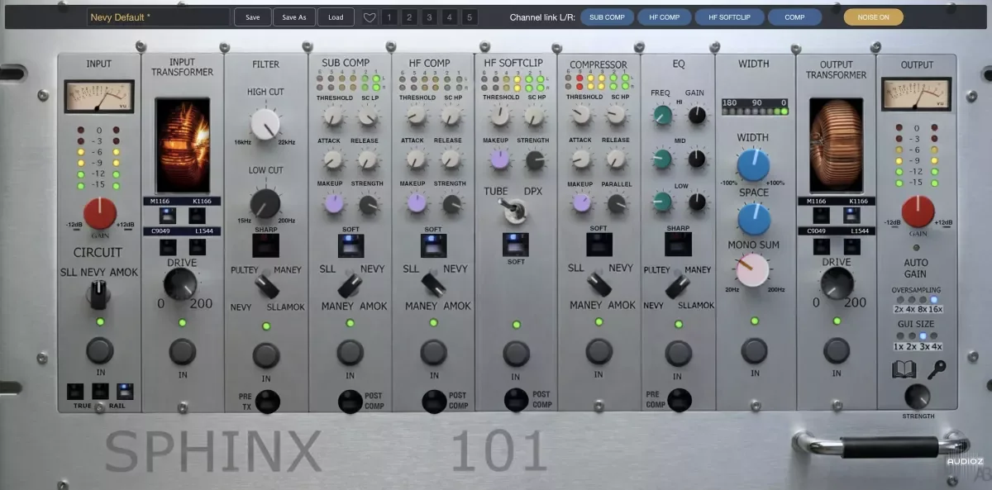Click the CIRCUIT selector switch in INPUT
Image resolution: width=992 pixels, height=490 pixels.
click(x=99, y=293)
